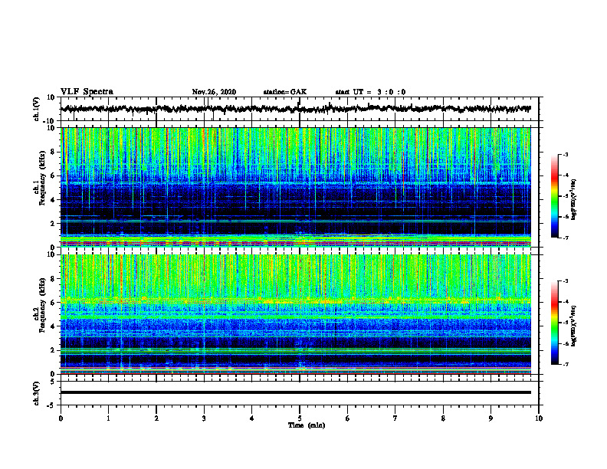Click the "10" tick on ch.1(V) waveform axis
Viewport: 607px width, 469px height.
tap(51, 97)
